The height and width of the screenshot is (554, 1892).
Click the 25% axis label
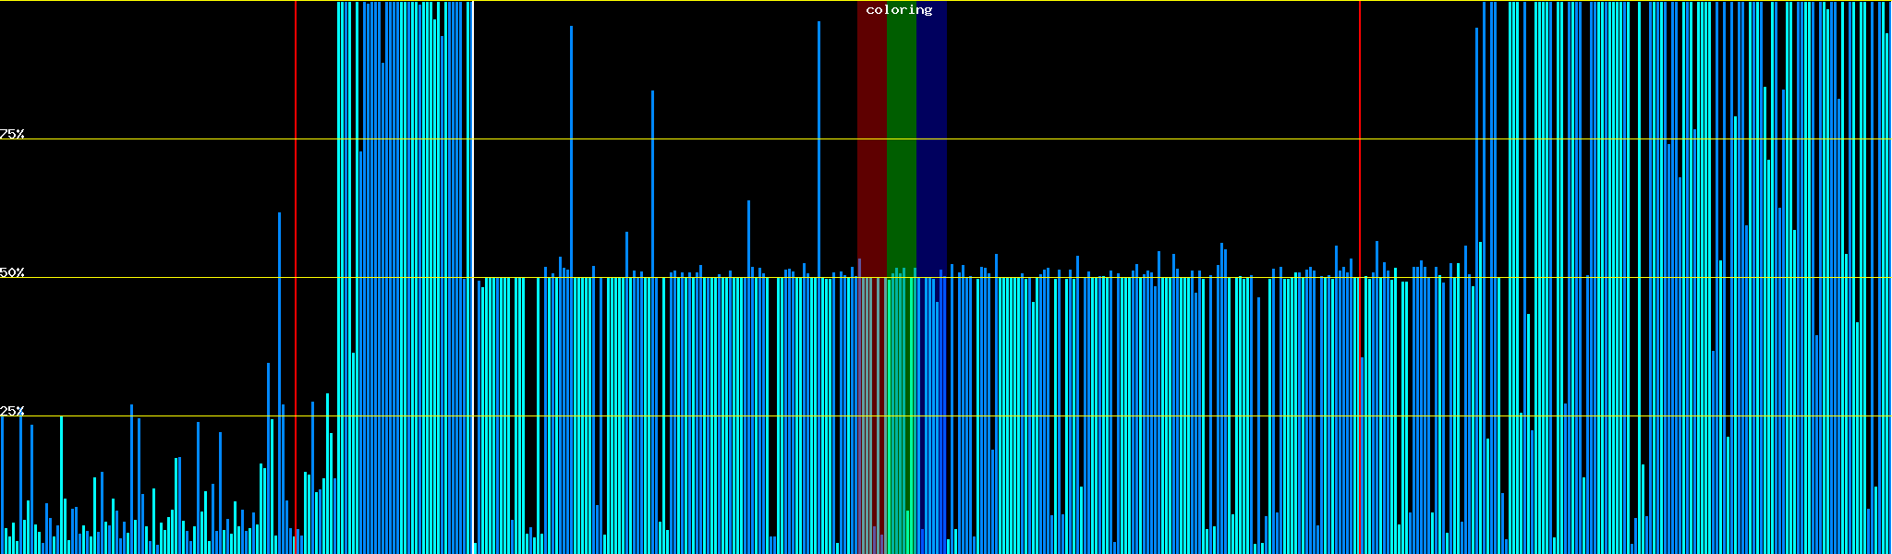tap(12, 411)
